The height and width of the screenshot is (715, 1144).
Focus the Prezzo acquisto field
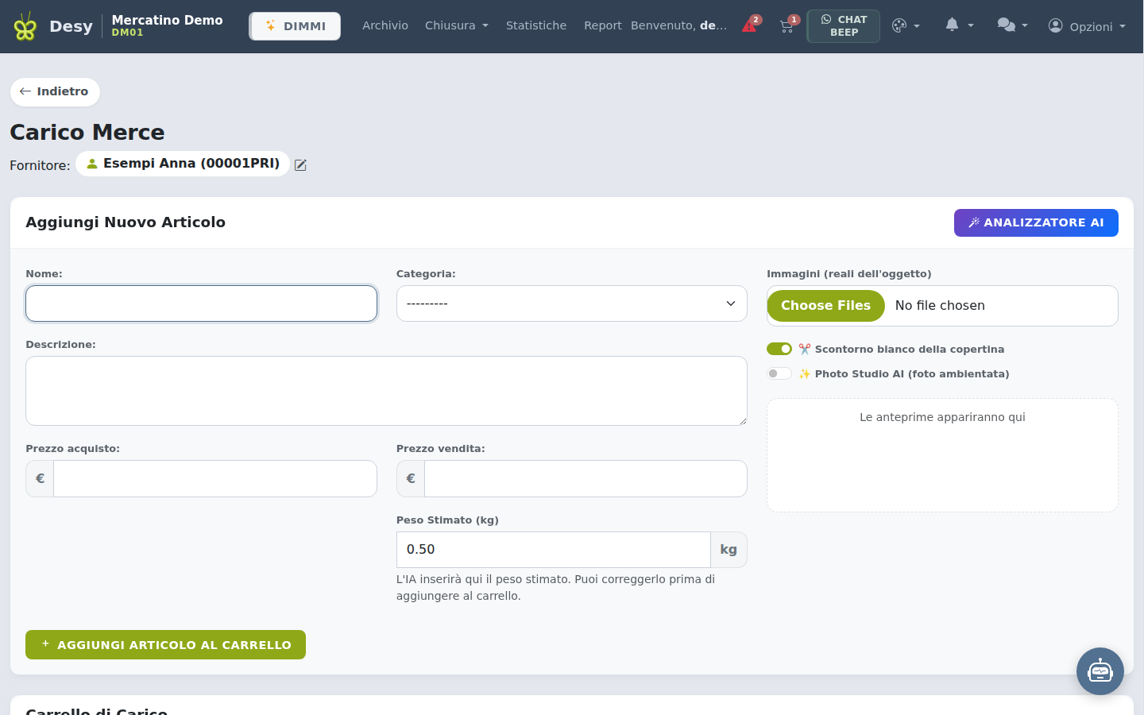215,479
